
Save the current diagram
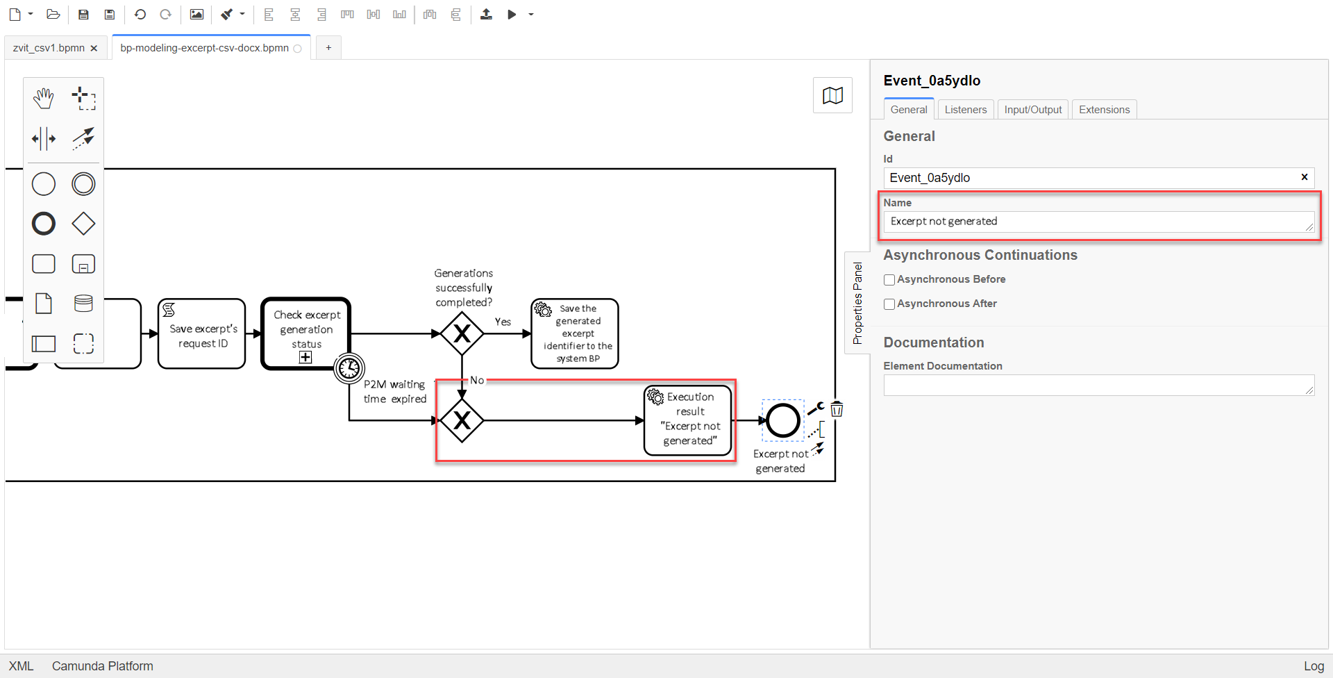[83, 15]
